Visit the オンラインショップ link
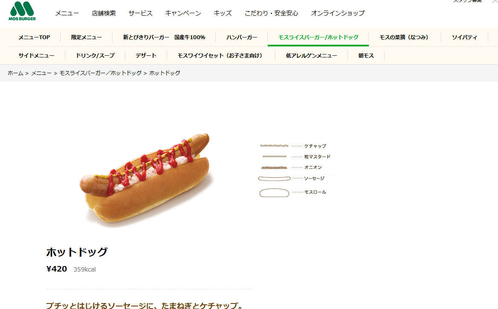Viewport: 498px width, 309px height. pyautogui.click(x=338, y=13)
